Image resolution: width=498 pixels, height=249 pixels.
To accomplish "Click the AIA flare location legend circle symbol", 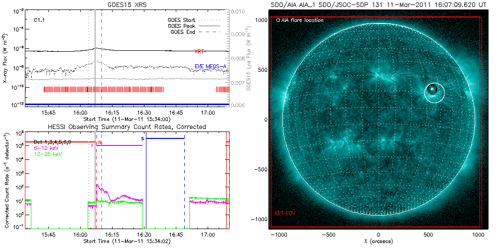I will click(277, 21).
